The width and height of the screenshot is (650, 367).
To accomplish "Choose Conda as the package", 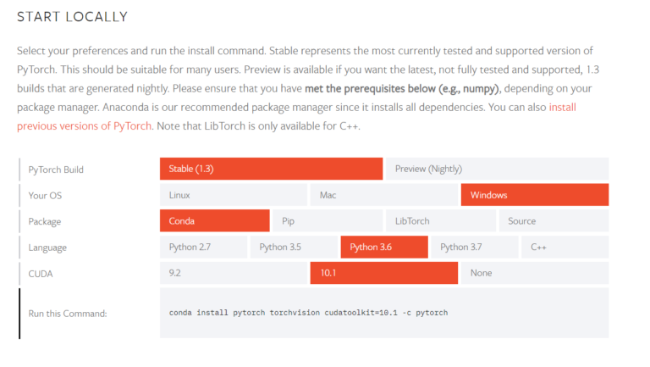I will pyautogui.click(x=215, y=221).
